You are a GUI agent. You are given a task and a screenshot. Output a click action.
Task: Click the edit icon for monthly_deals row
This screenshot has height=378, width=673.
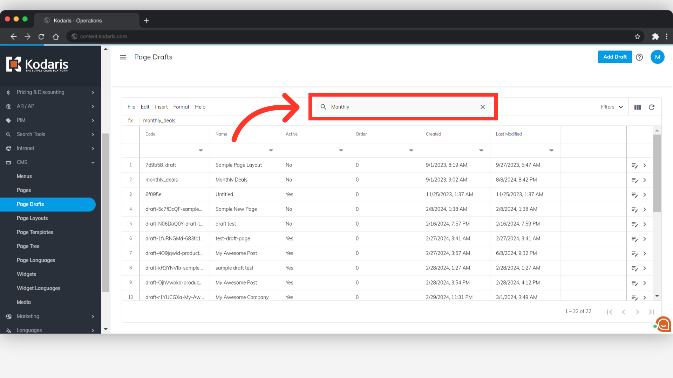[x=634, y=180]
